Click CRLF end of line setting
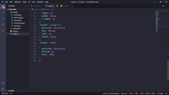 point(137,93)
